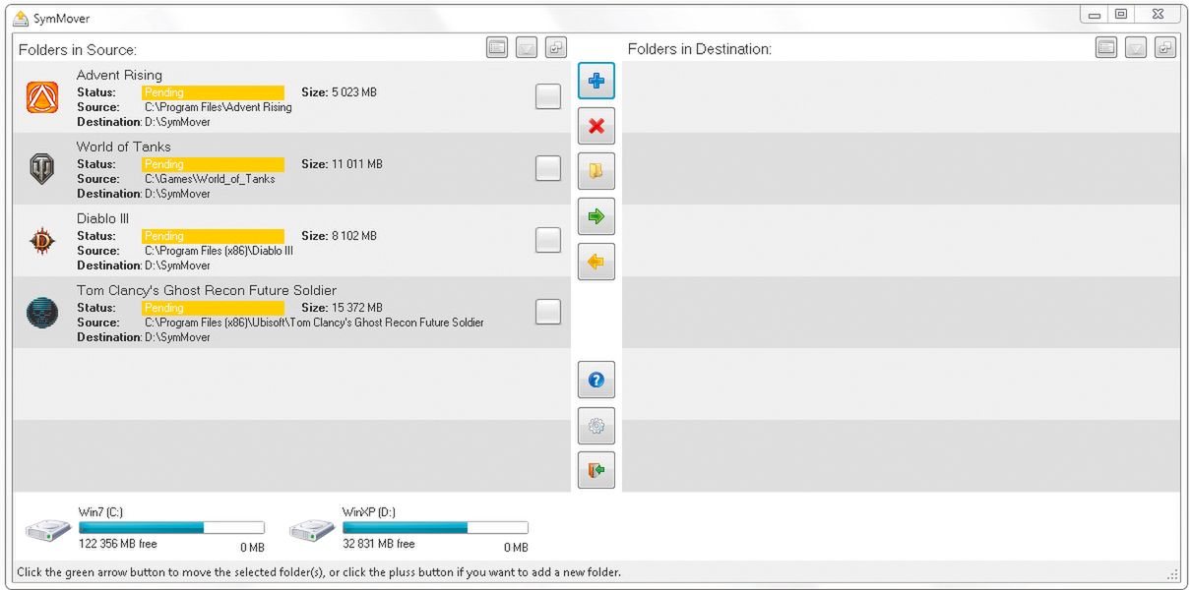Select the Advent Rising folder title
The image size is (1192, 590).
[119, 75]
